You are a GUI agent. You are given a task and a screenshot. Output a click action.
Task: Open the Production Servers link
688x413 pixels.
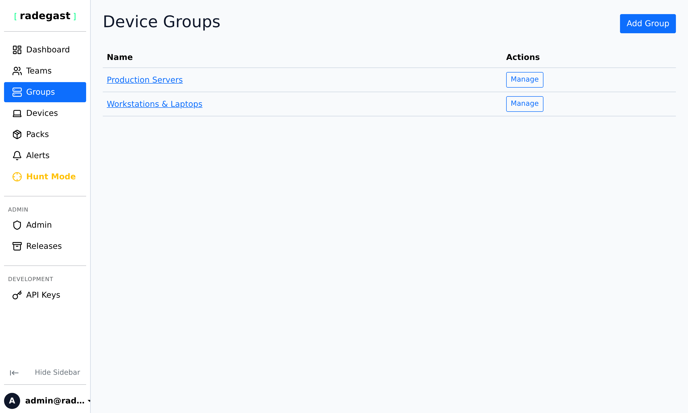(x=145, y=80)
